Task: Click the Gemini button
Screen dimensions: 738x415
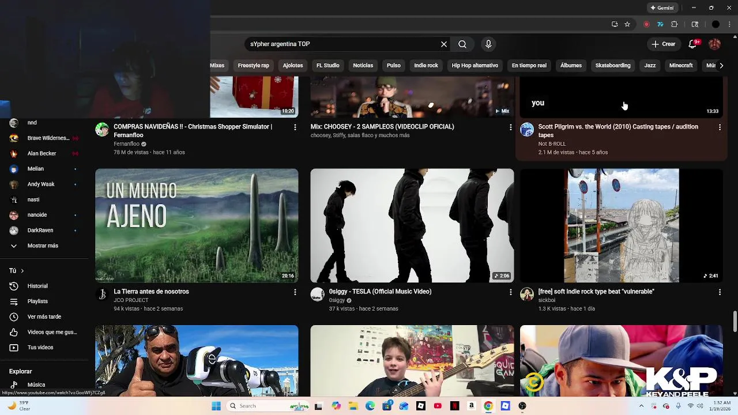Action: click(x=662, y=8)
